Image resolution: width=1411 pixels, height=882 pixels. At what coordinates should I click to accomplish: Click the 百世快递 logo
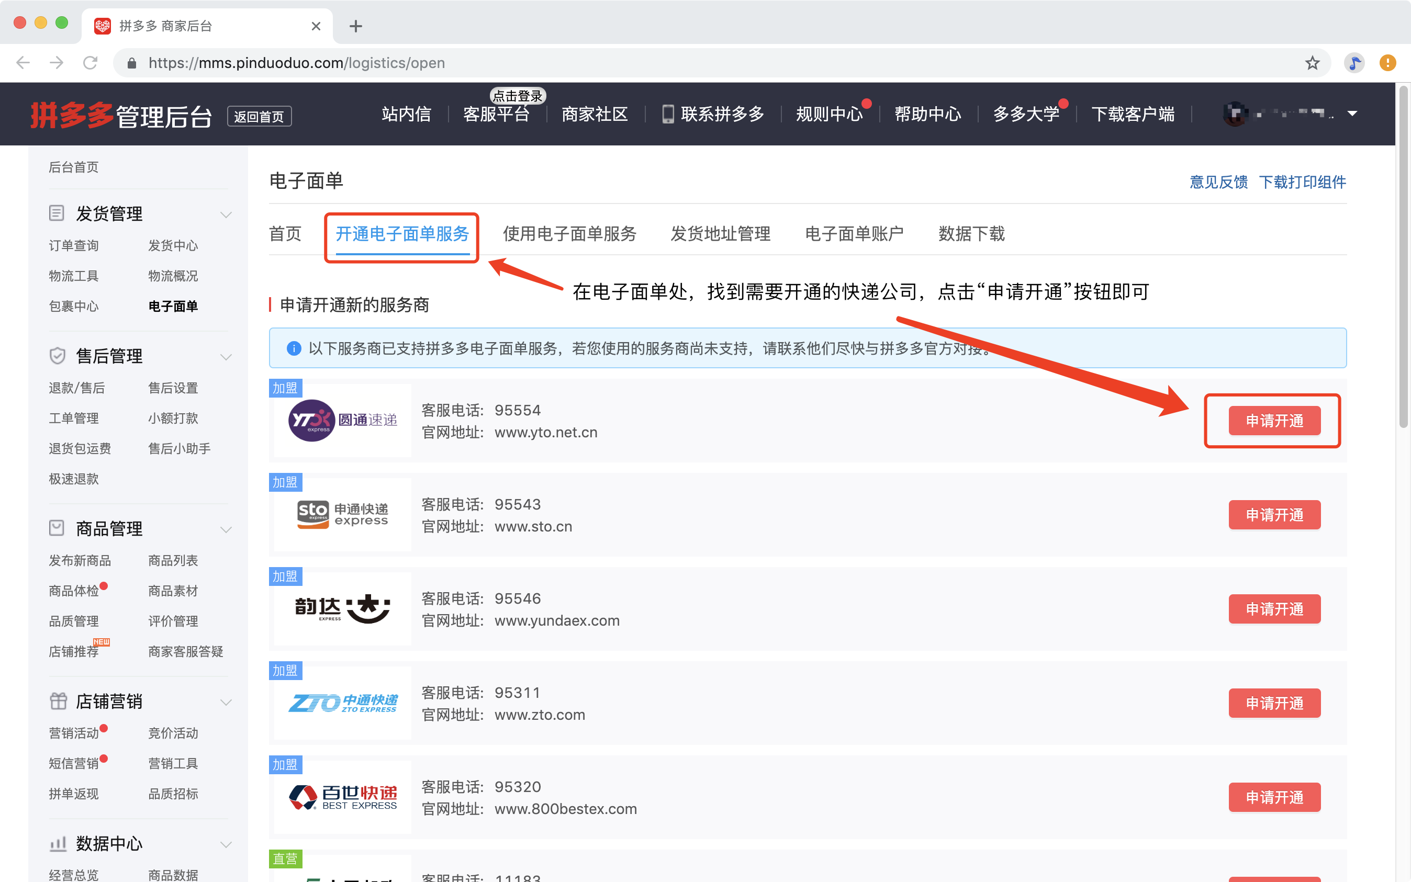point(342,797)
